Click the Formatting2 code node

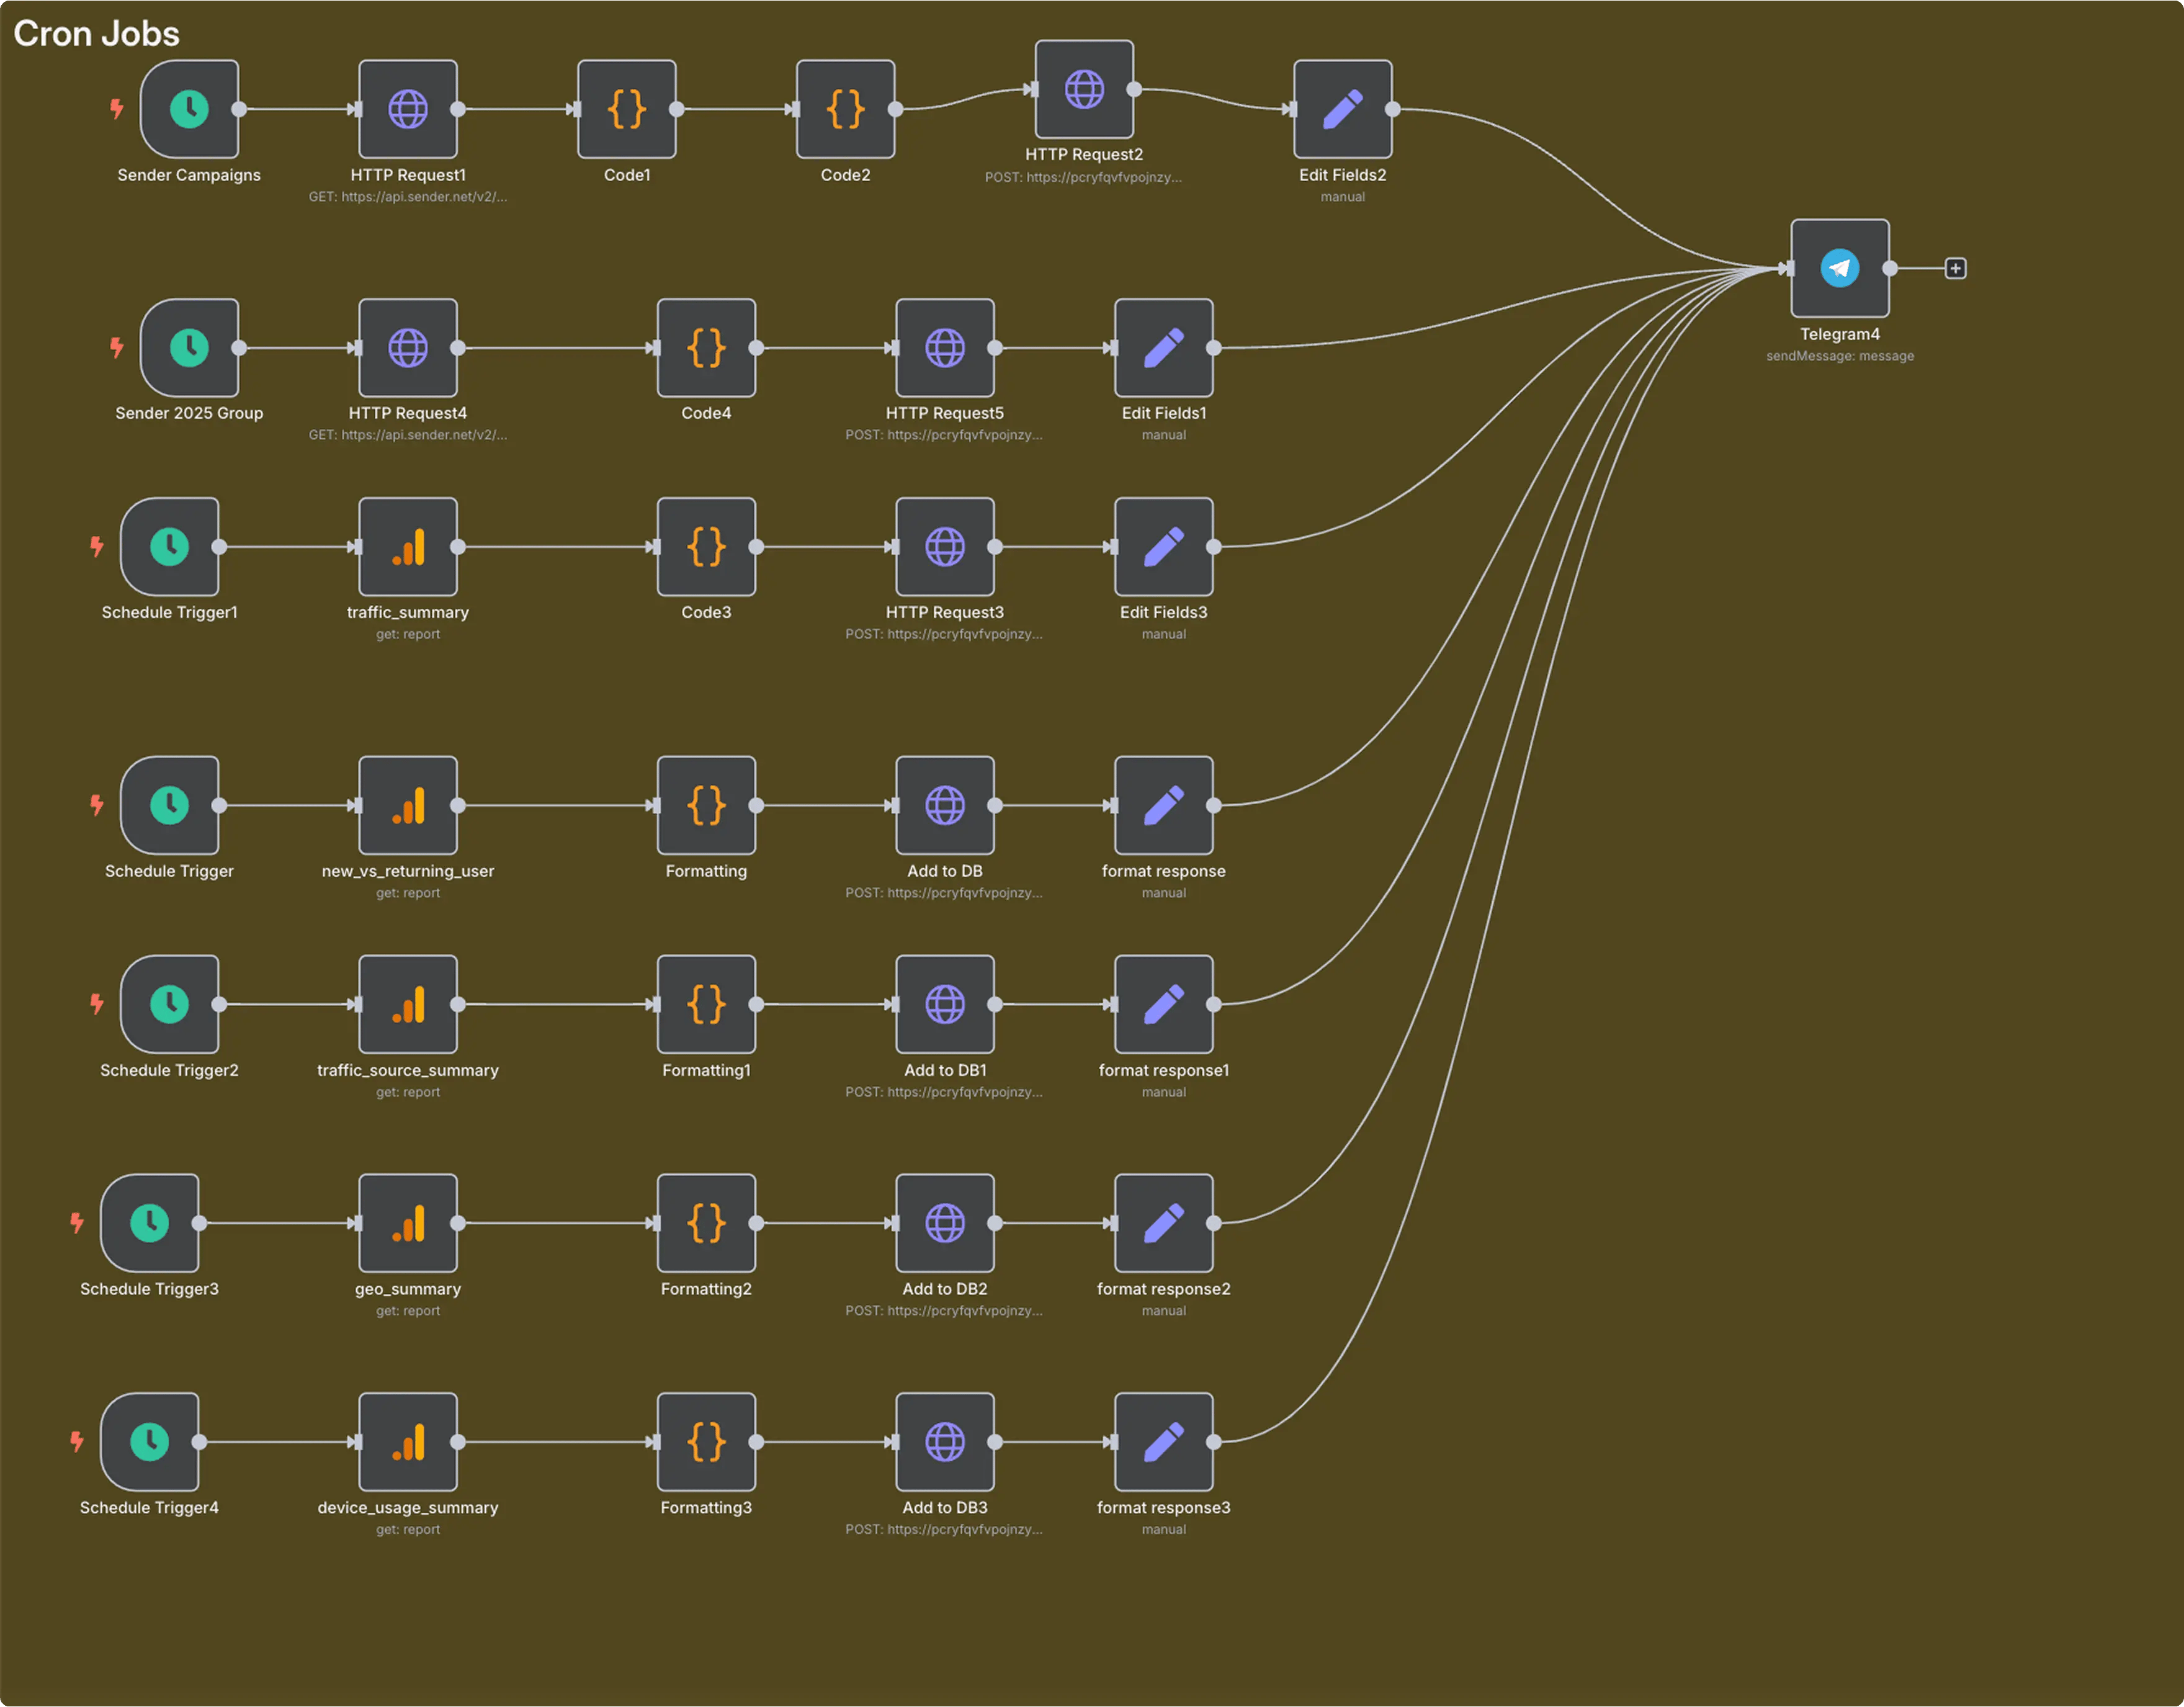(x=706, y=1223)
